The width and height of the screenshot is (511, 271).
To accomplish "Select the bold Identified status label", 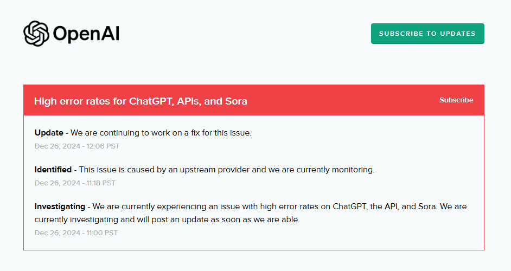I will (53, 170).
